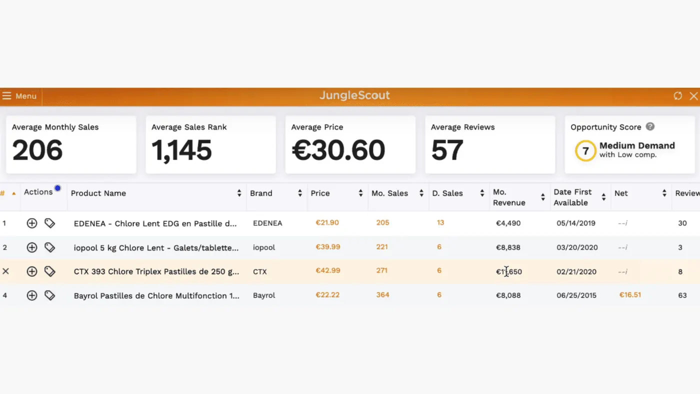Image resolution: width=700 pixels, height=394 pixels.
Task: Sort table by Price column
Action: click(360, 193)
